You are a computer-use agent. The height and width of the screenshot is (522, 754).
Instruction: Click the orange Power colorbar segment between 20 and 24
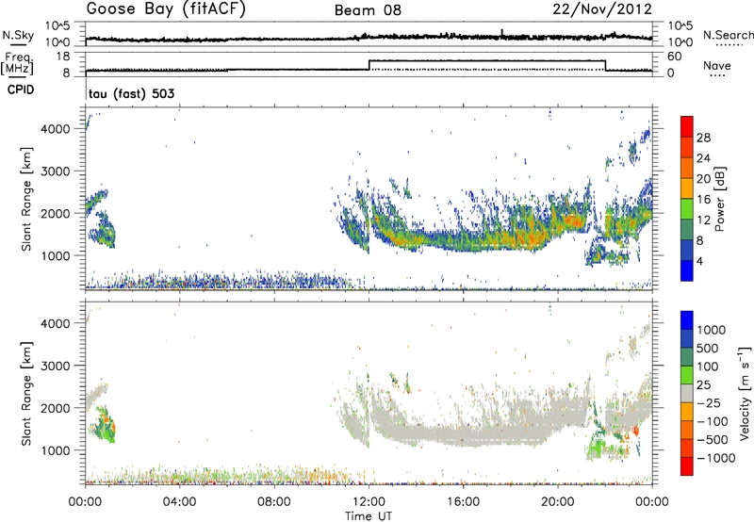click(x=687, y=168)
